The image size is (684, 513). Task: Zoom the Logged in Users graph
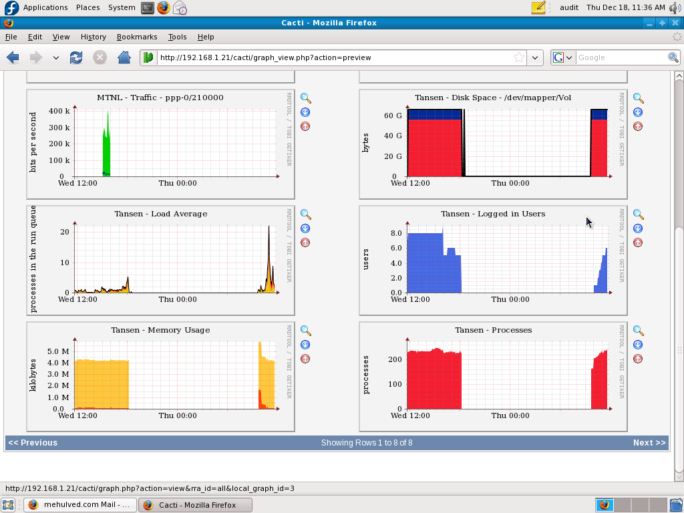click(x=638, y=214)
